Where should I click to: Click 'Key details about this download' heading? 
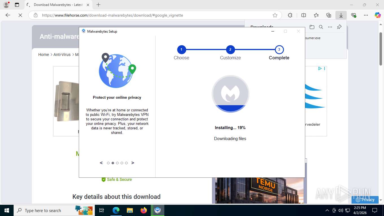(116, 197)
